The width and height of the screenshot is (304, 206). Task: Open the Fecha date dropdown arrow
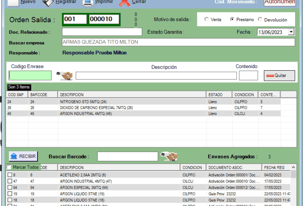click(291, 32)
